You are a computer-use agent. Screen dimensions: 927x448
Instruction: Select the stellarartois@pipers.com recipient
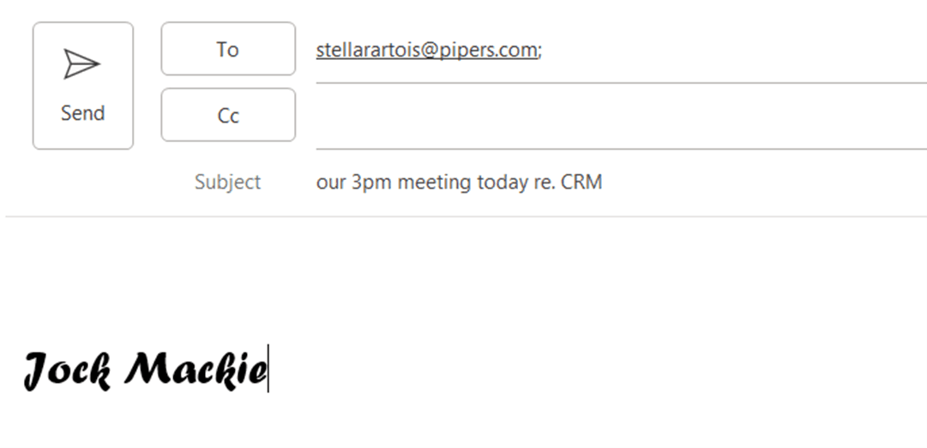click(426, 51)
